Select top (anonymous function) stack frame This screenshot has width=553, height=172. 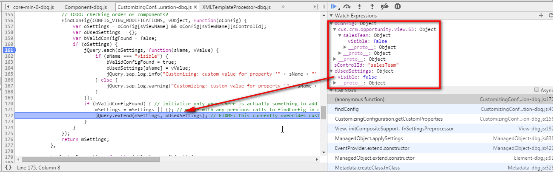tap(440, 99)
